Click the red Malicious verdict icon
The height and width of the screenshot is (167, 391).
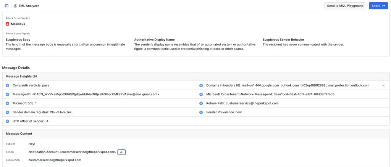tap(7, 24)
